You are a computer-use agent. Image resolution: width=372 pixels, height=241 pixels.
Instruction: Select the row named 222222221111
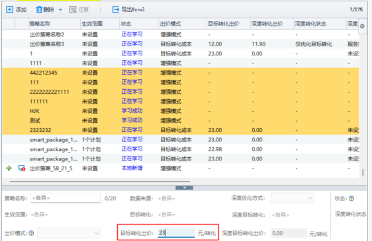coord(180,92)
